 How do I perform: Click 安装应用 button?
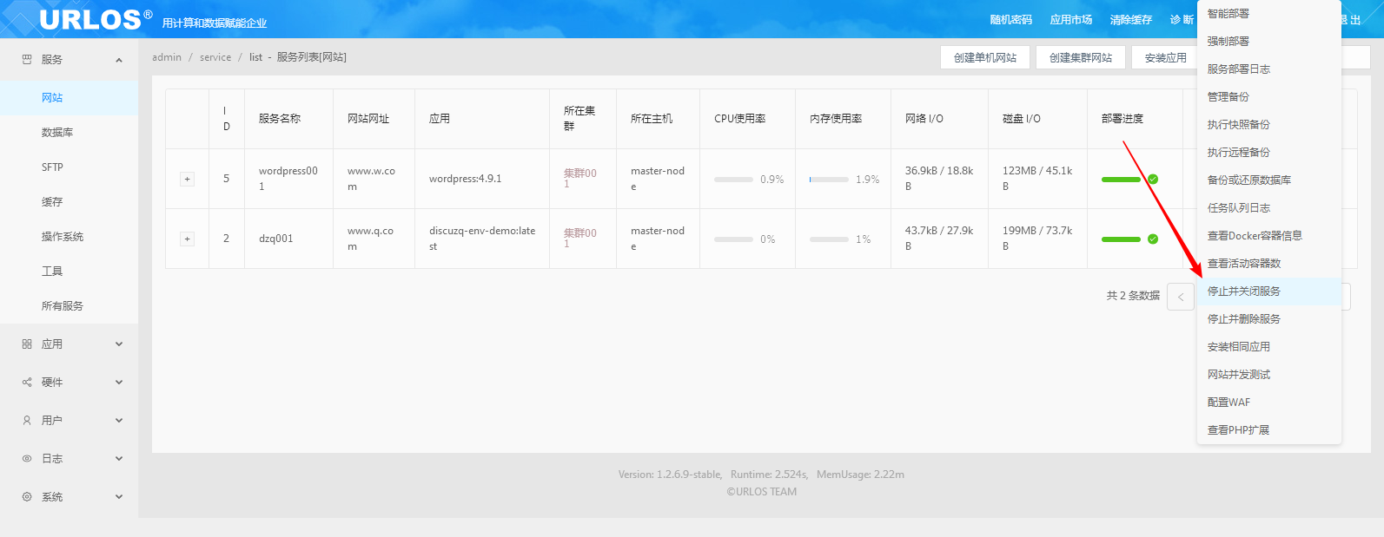pyautogui.click(x=1165, y=57)
